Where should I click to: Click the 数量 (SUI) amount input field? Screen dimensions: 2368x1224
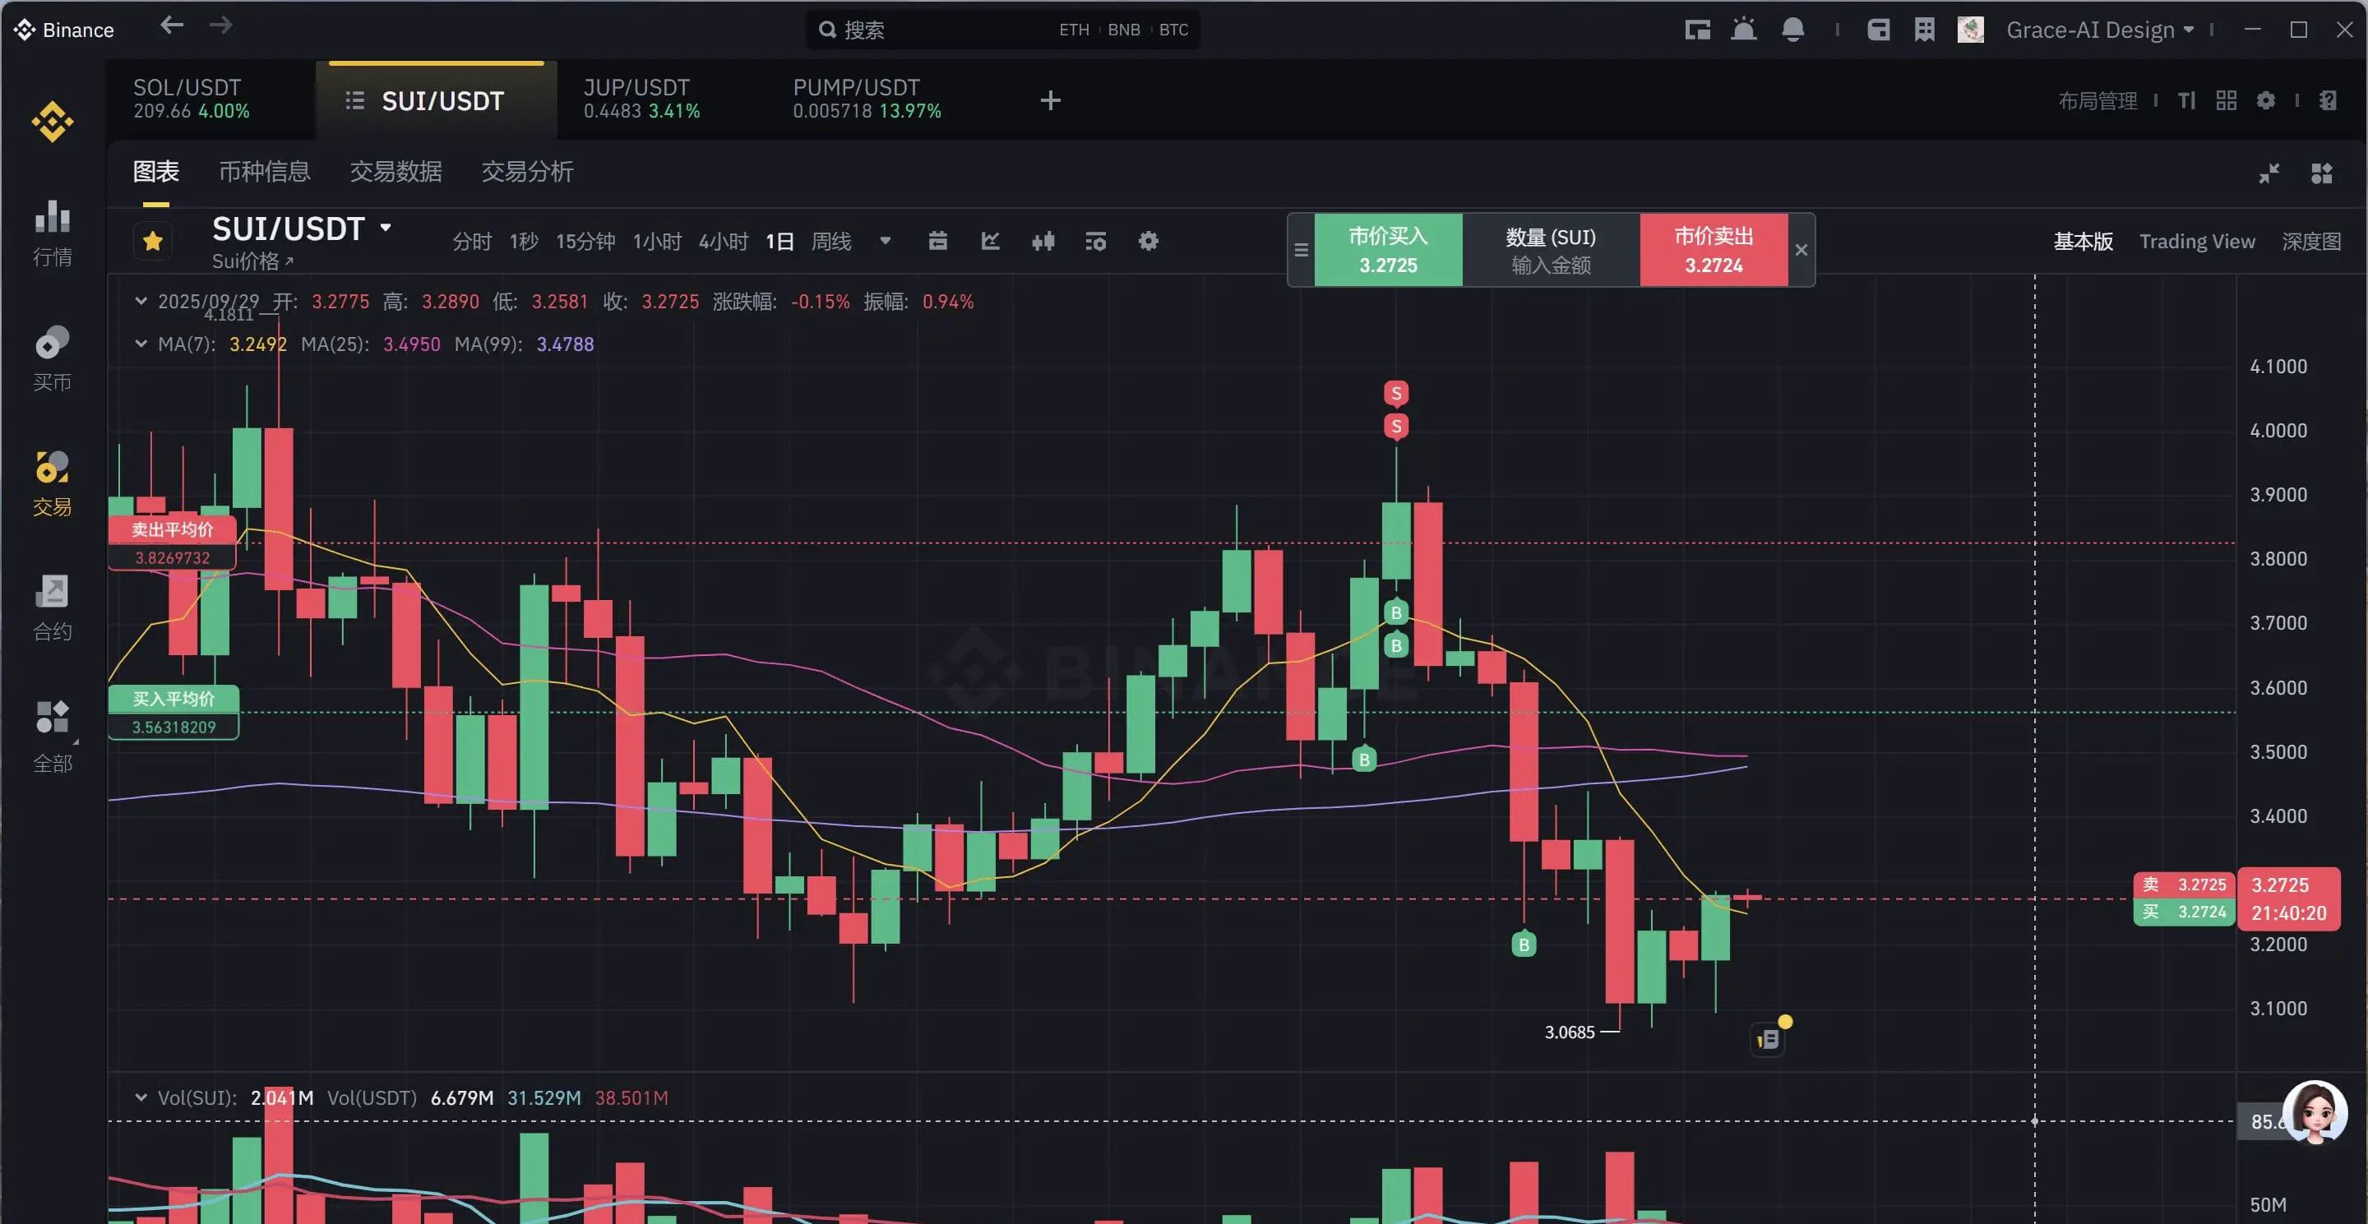coord(1550,250)
